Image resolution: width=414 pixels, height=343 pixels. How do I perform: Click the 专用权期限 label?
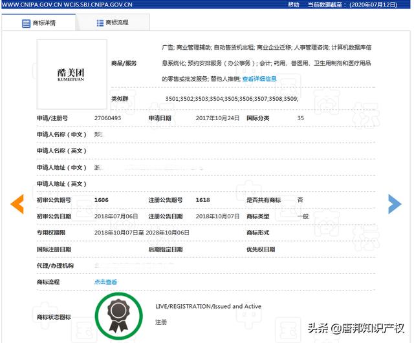51,233
